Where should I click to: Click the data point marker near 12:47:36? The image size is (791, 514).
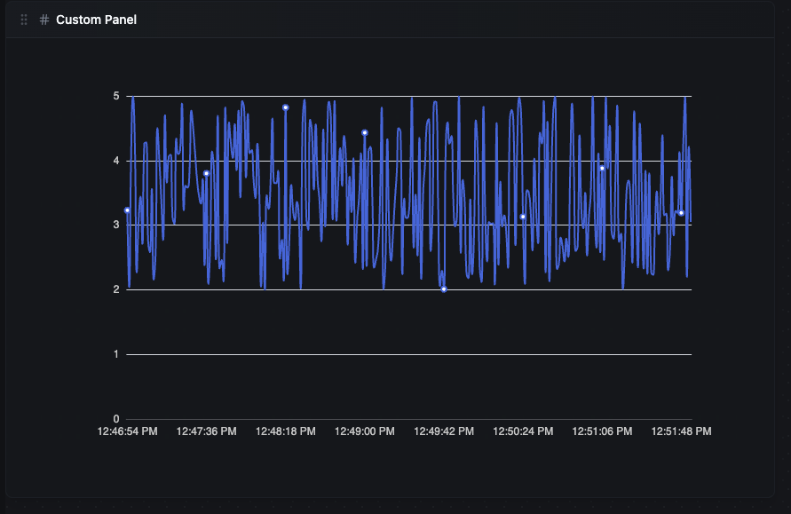click(206, 173)
